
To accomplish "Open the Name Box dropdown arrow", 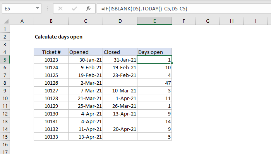I will click(37, 8).
